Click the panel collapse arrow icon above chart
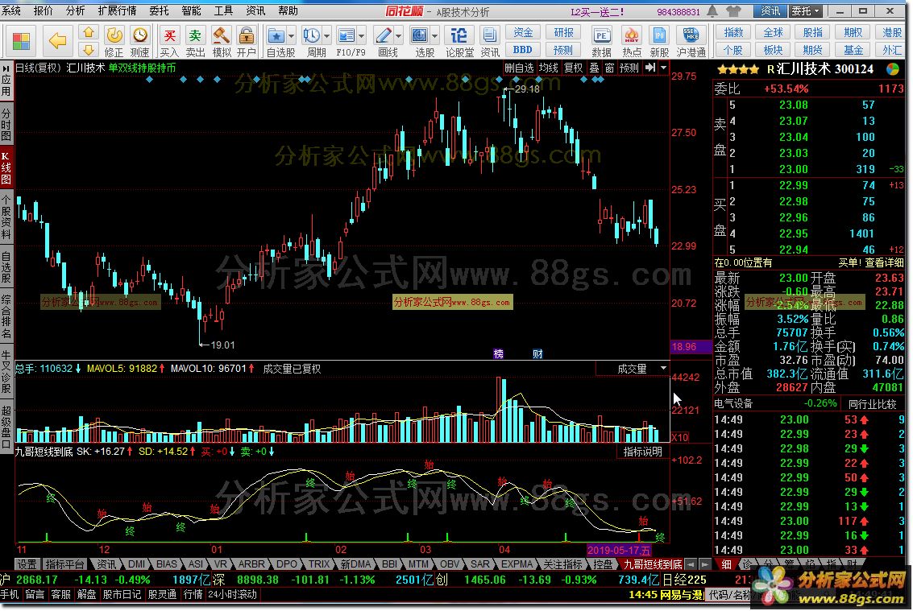Screen dimensions: 913x611 (x=651, y=68)
